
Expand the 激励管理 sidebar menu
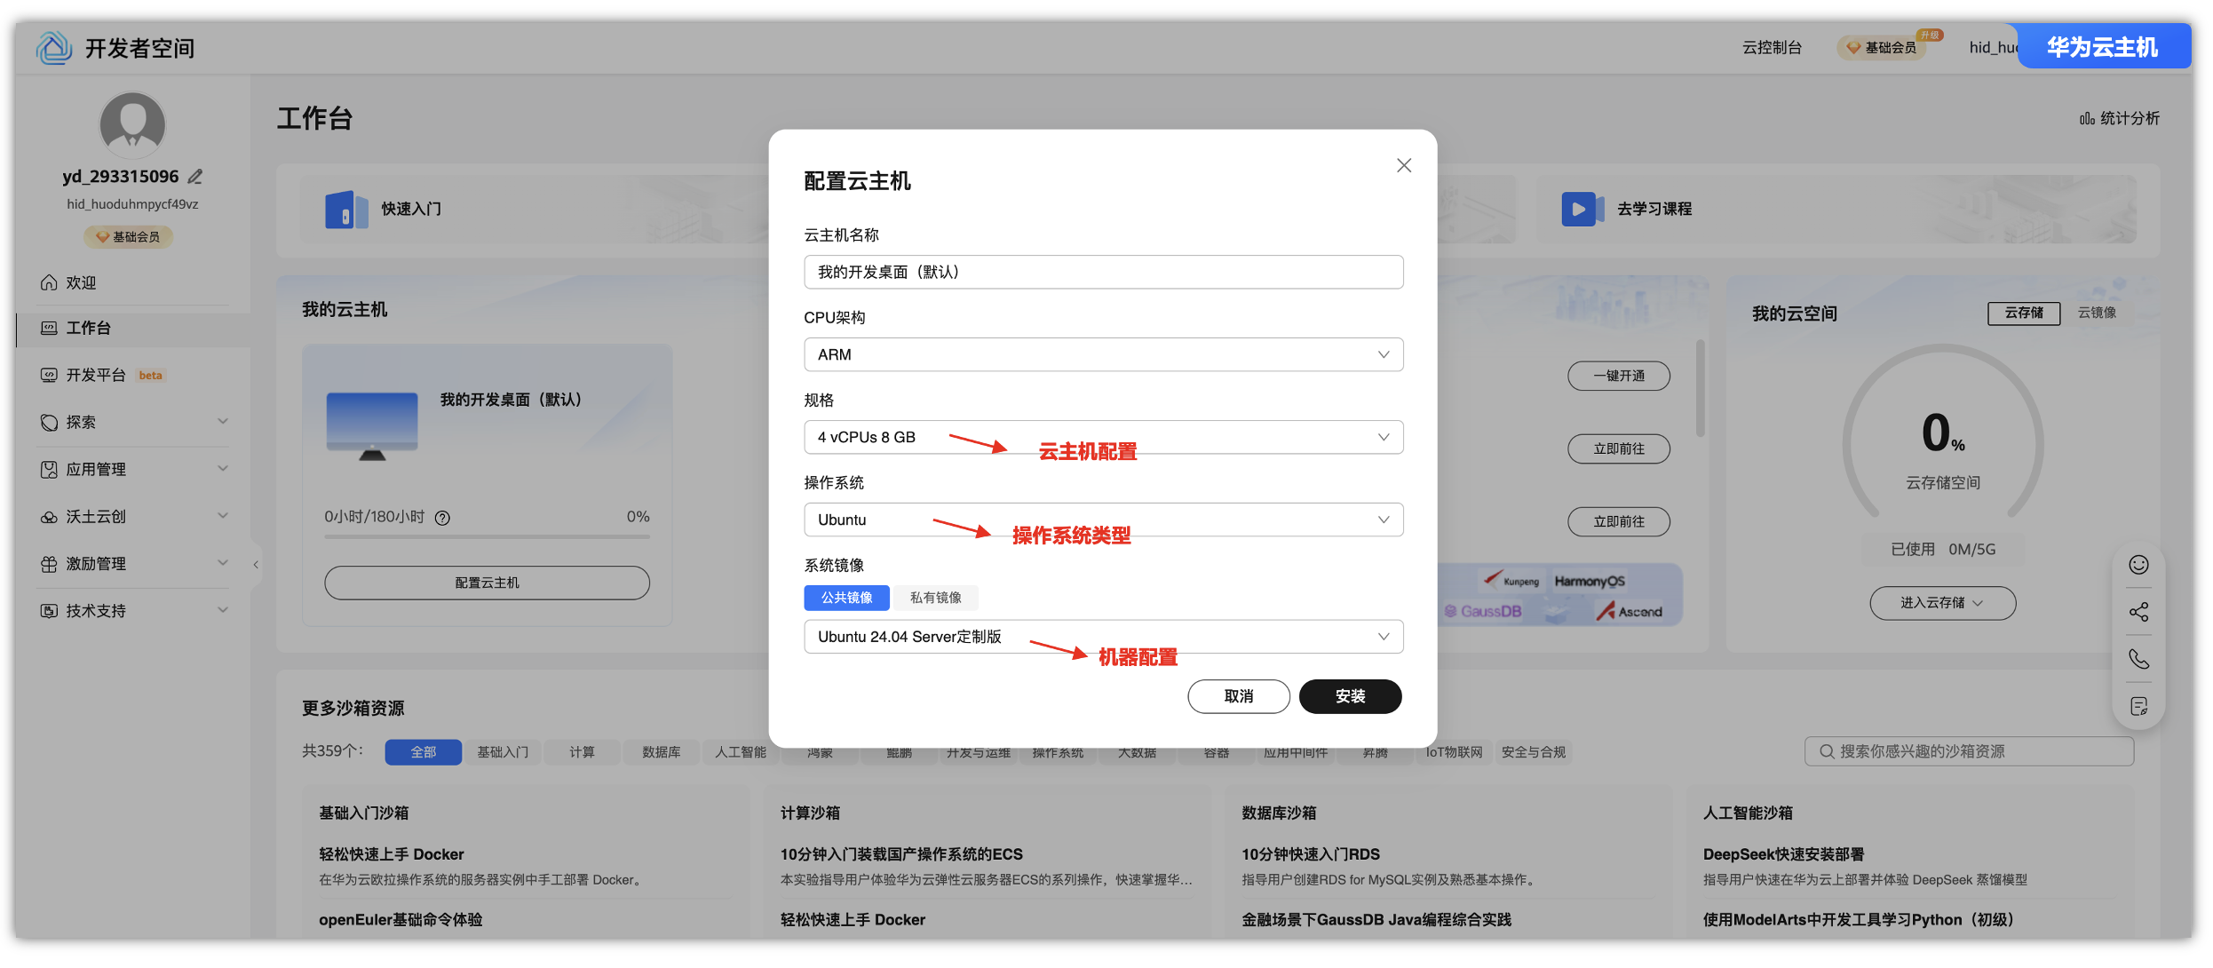point(223,562)
